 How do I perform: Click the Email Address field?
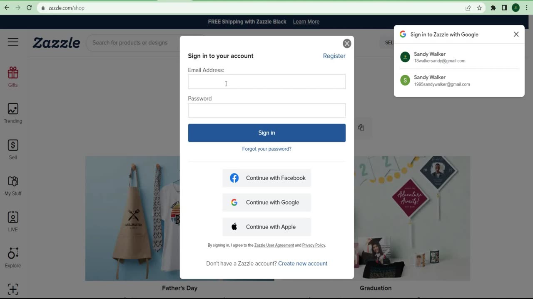(x=266, y=82)
